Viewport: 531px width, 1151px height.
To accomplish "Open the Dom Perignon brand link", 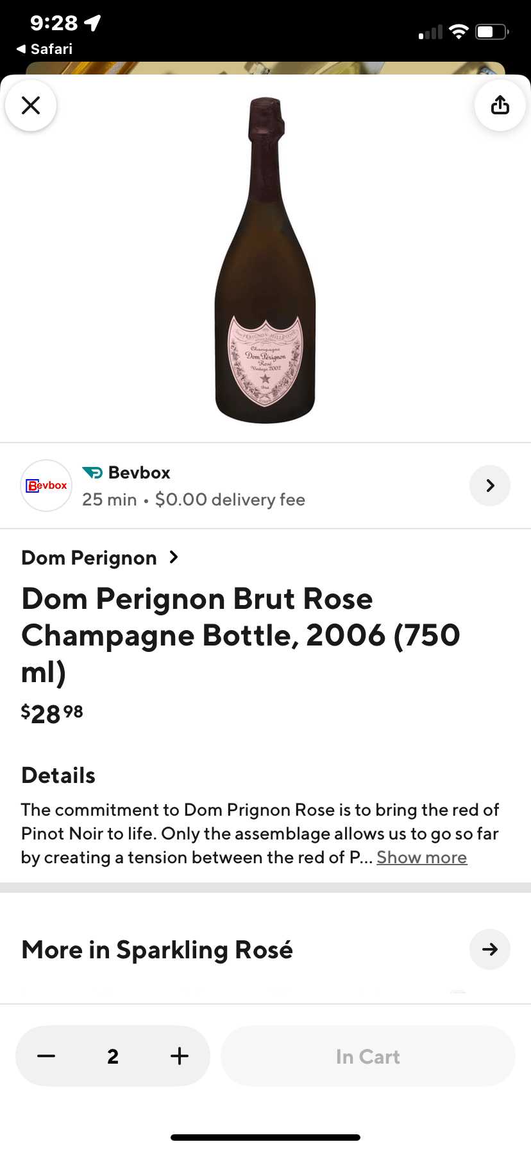I will point(89,558).
